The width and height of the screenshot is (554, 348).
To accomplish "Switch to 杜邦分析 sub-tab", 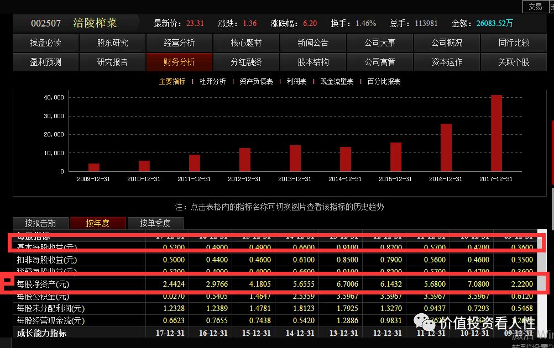I will pyautogui.click(x=212, y=82).
